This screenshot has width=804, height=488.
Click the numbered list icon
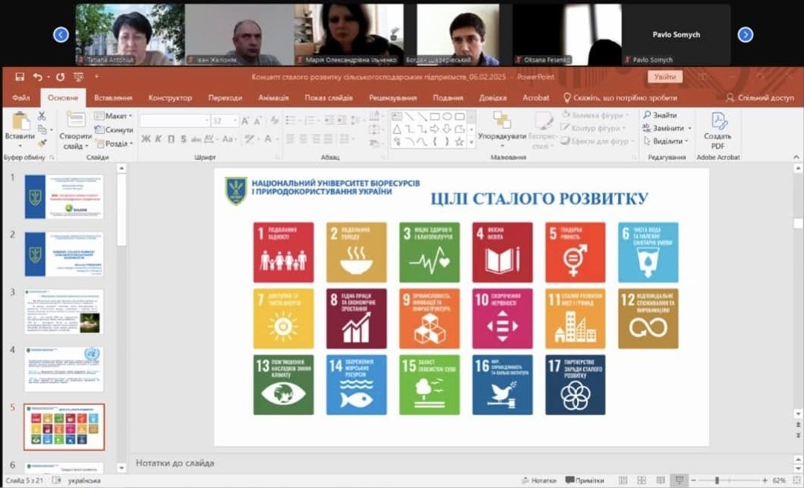[310, 120]
